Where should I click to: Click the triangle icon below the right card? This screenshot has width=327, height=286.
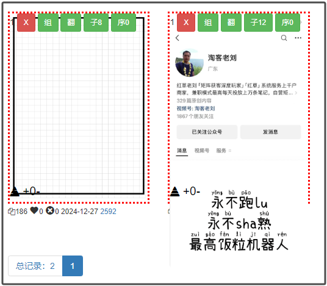174,191
